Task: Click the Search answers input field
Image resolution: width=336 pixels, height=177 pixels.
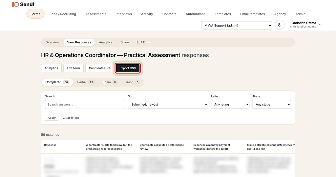Action: (x=85, y=105)
